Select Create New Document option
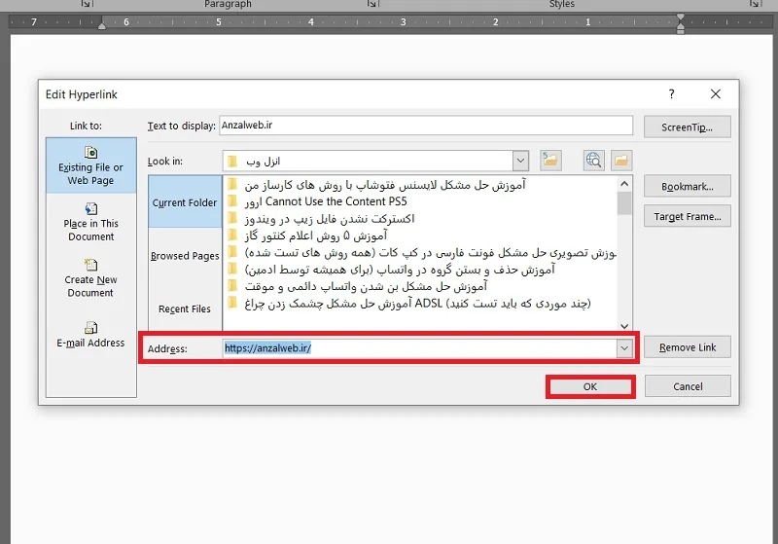 point(90,278)
